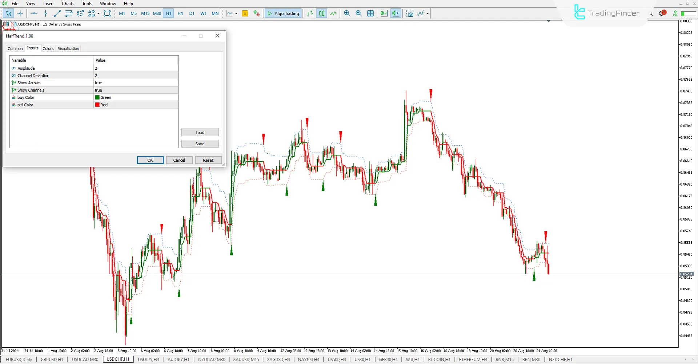Select the Crosshair tool
Screen dimensions: 698x364
pyautogui.click(x=20, y=13)
